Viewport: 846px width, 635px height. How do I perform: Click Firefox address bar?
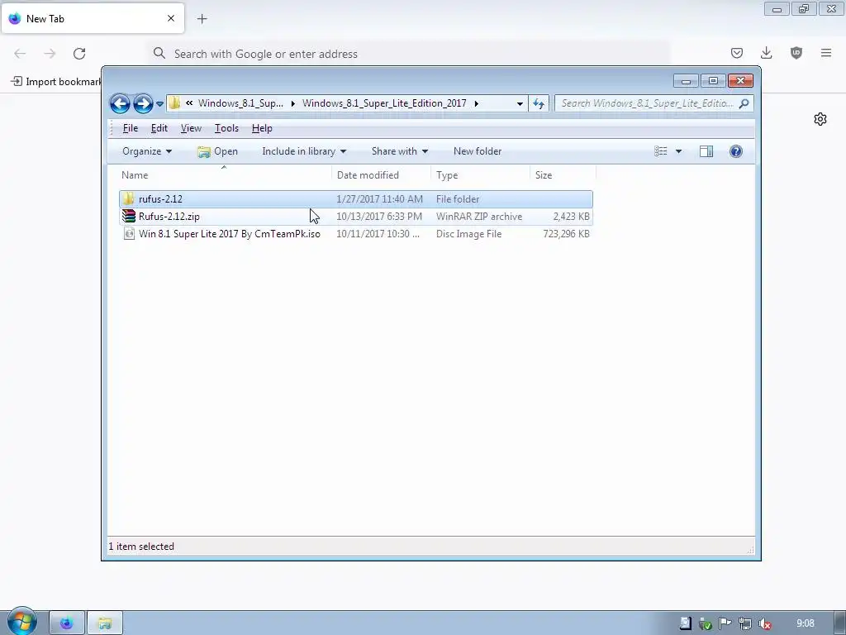pyautogui.click(x=410, y=54)
